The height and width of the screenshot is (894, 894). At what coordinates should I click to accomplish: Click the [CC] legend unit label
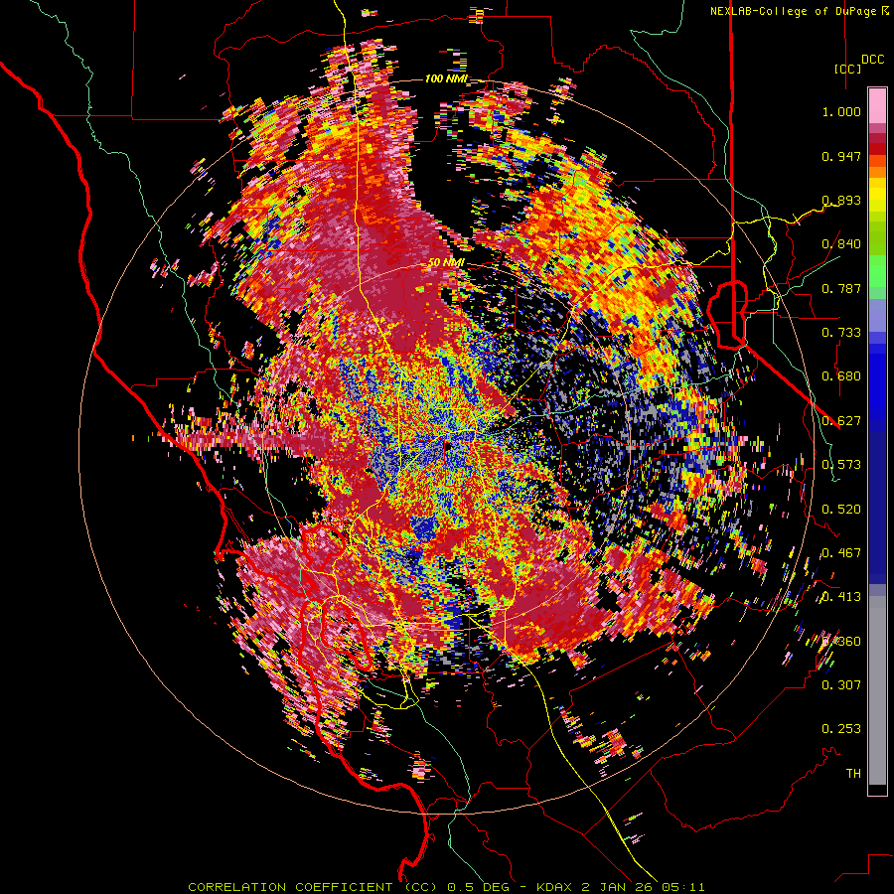(x=848, y=69)
